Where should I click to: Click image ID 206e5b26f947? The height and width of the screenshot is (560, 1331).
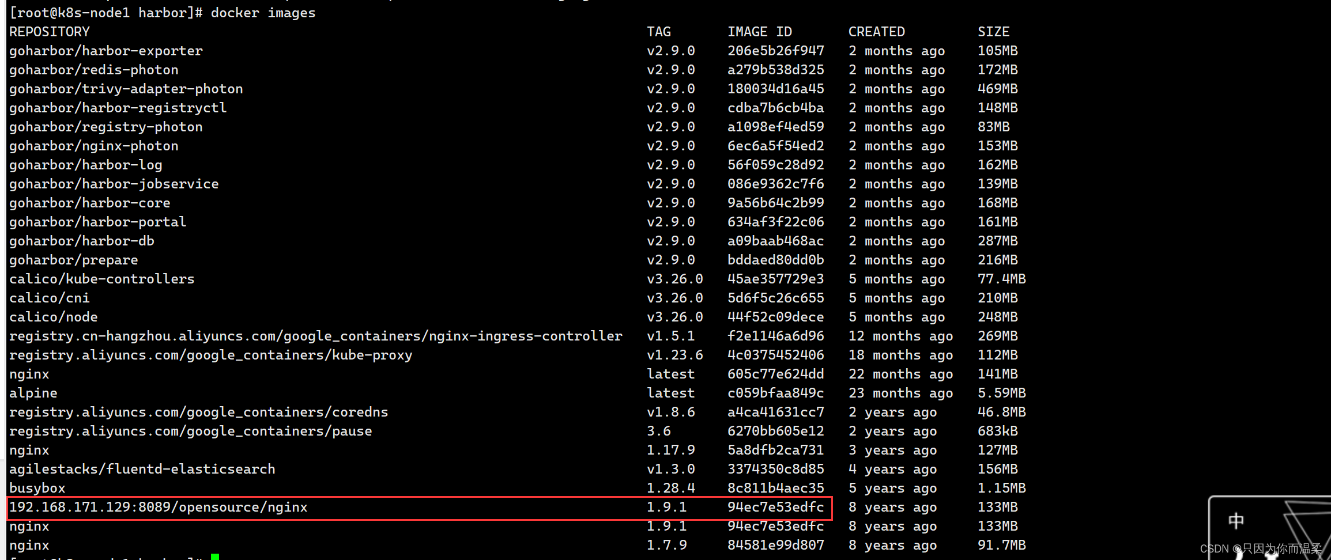(776, 51)
